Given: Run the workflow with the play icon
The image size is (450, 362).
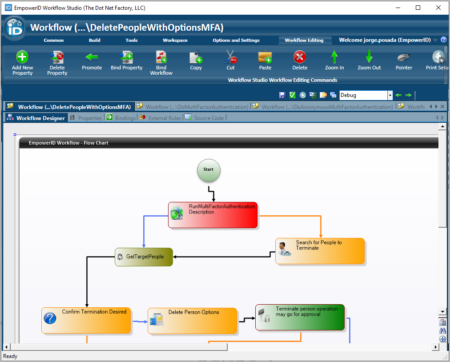Looking at the screenshot, I should point(302,95).
